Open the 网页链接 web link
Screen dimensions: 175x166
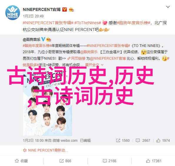click(76, 58)
